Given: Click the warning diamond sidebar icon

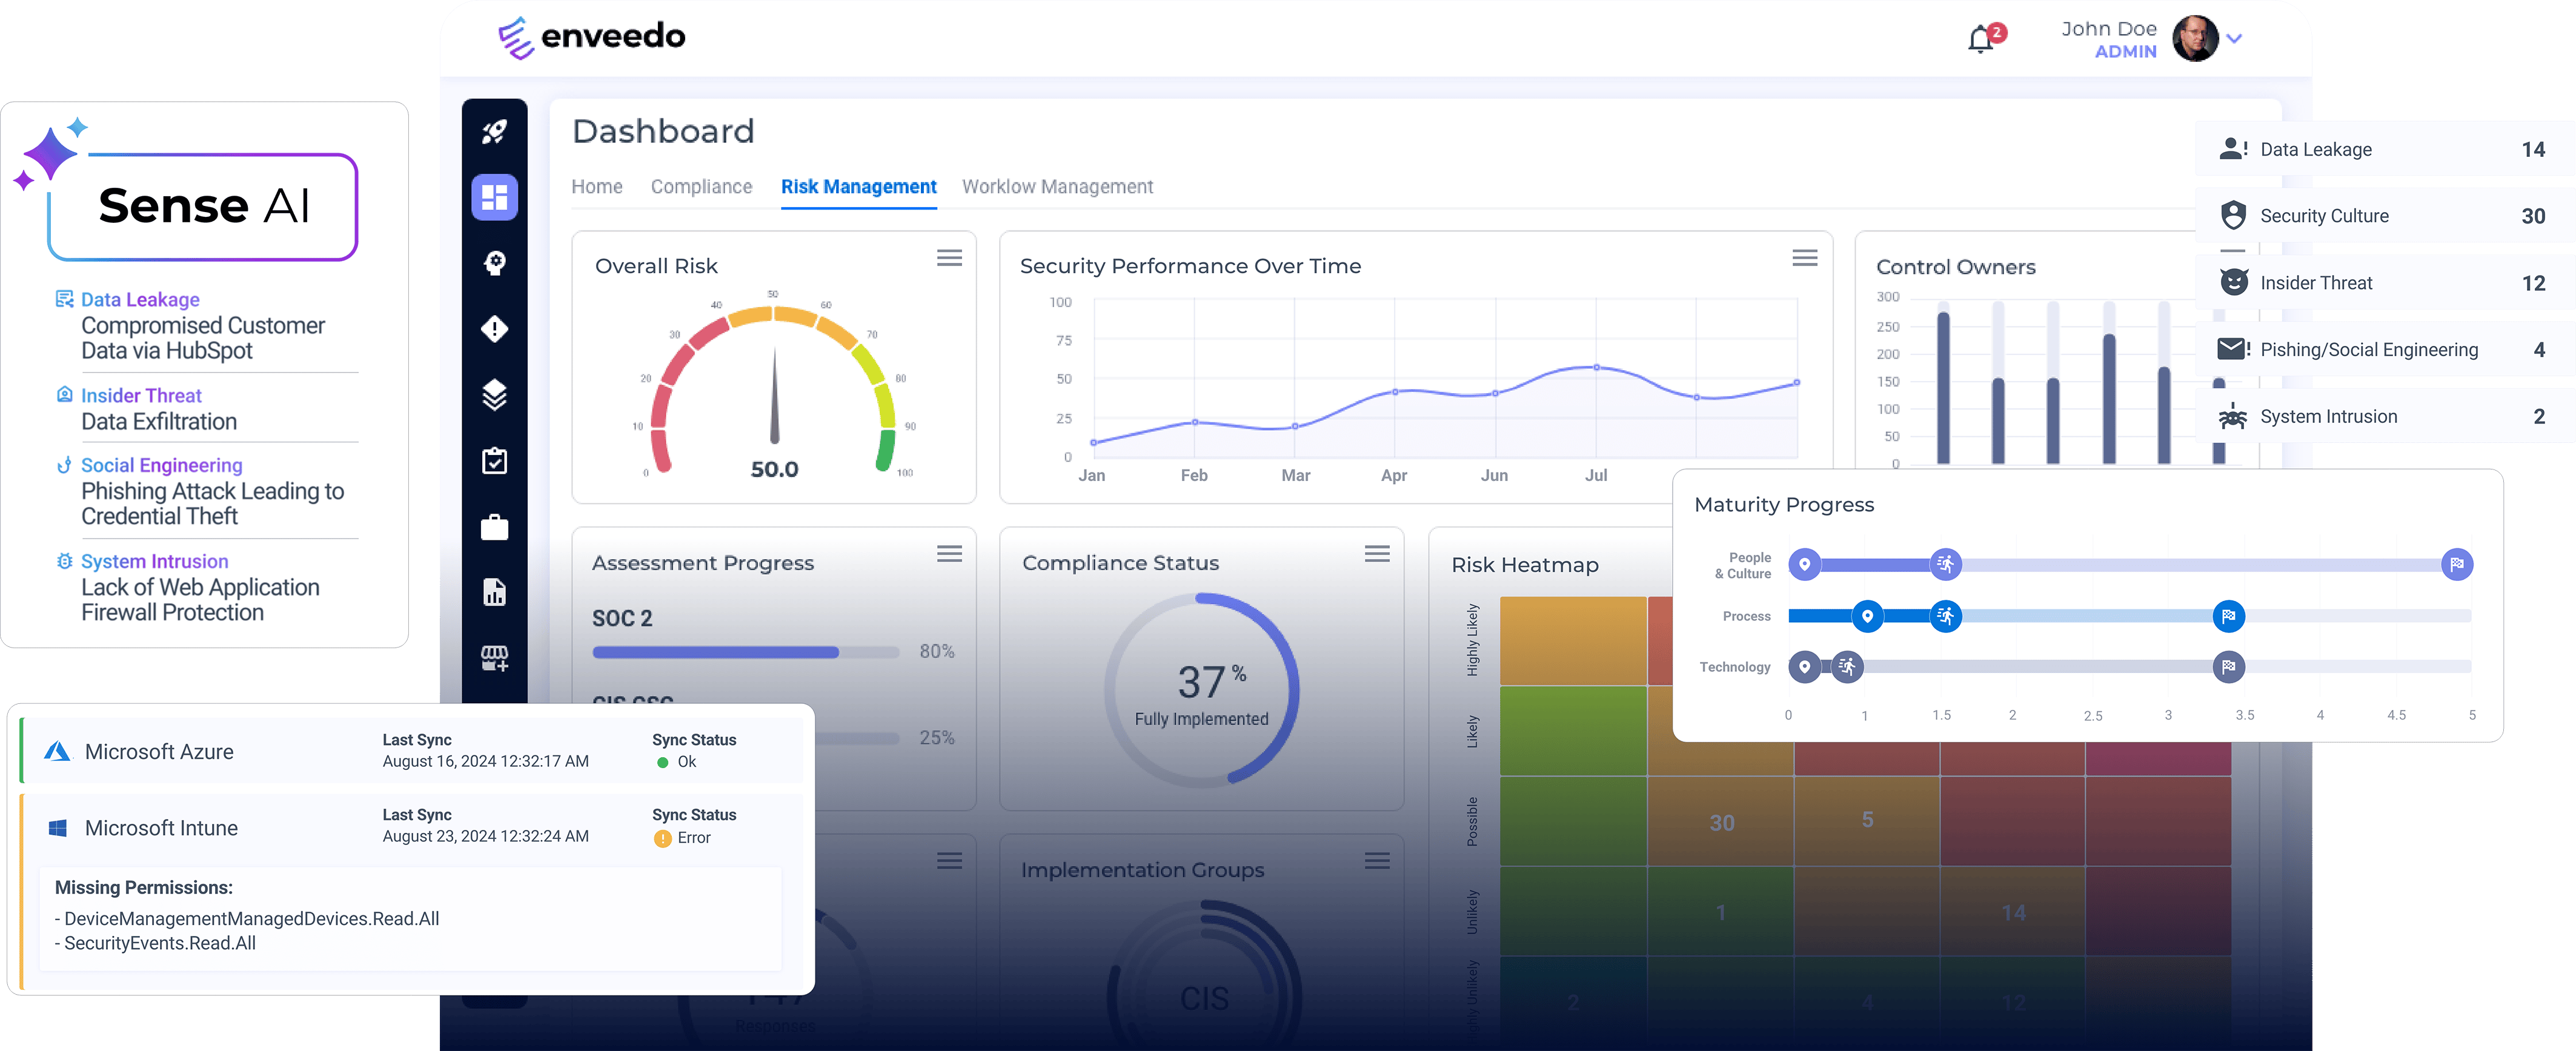Looking at the screenshot, I should pos(494,329).
